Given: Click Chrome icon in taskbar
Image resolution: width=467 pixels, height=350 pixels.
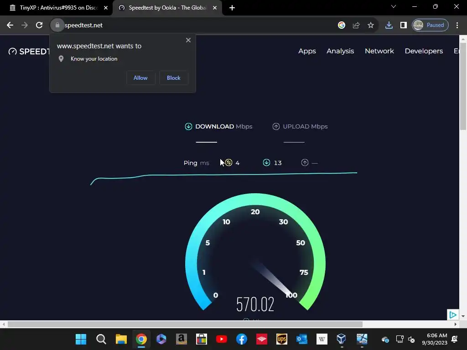Looking at the screenshot, I should coord(141,339).
